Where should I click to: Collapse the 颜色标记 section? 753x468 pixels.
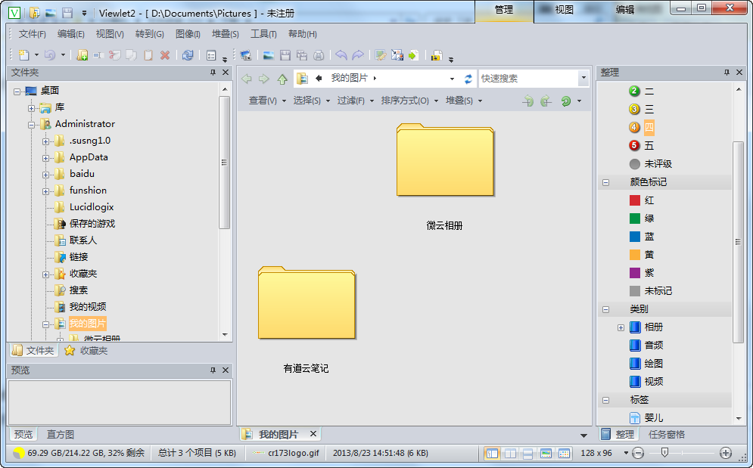605,182
